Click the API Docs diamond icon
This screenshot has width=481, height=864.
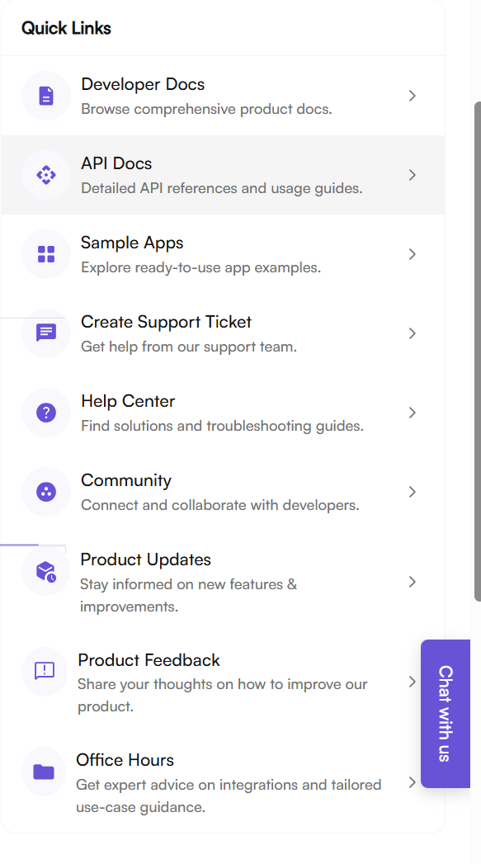coord(46,175)
